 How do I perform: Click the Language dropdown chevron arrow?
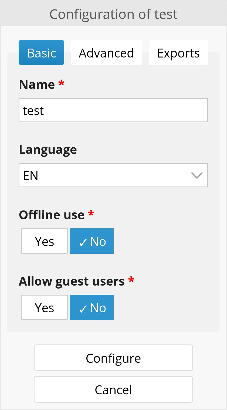coord(196,176)
